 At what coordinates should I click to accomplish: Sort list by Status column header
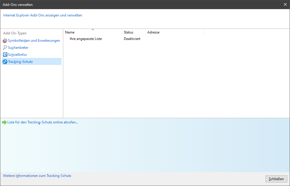134,32
